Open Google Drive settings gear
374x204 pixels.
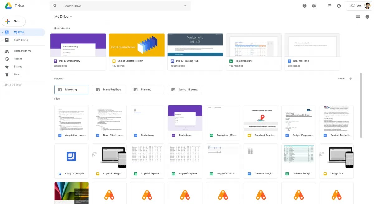314,6
